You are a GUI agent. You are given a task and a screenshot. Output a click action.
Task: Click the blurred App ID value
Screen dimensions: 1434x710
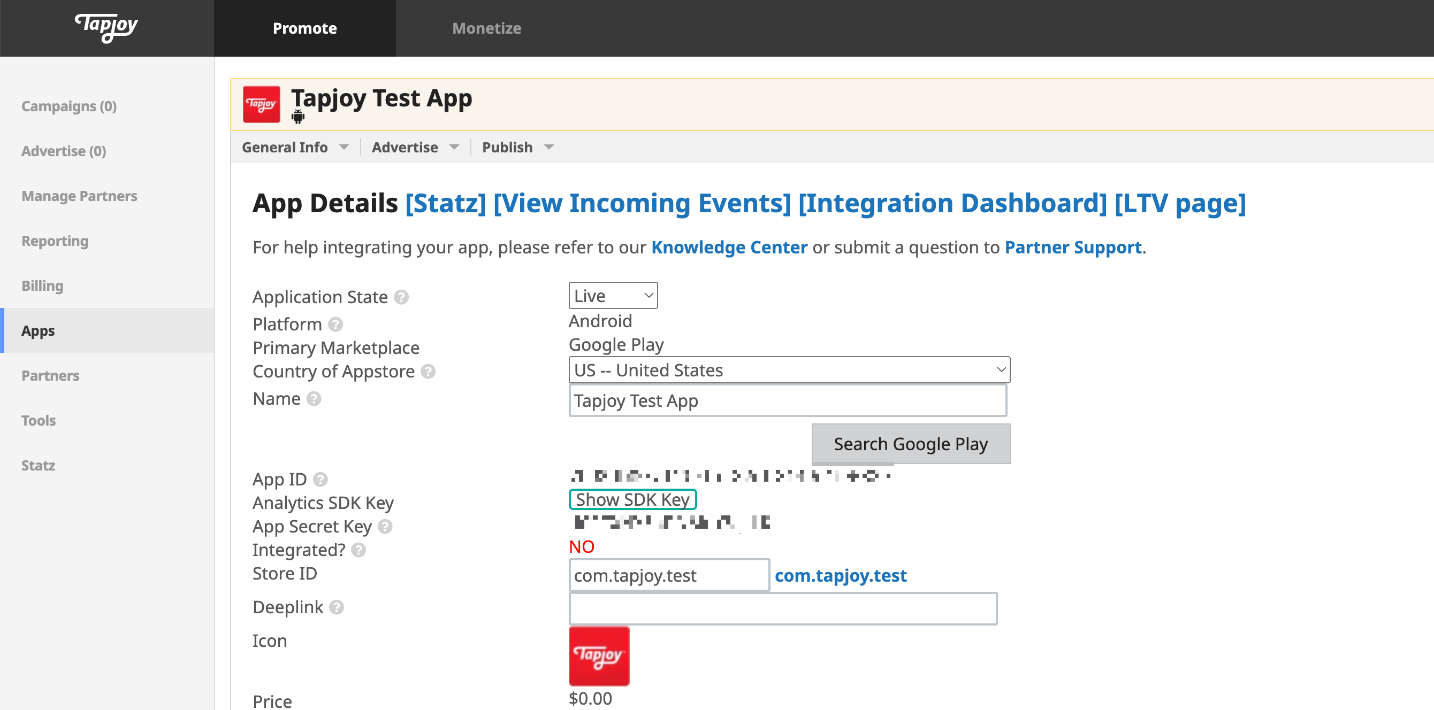click(x=731, y=476)
